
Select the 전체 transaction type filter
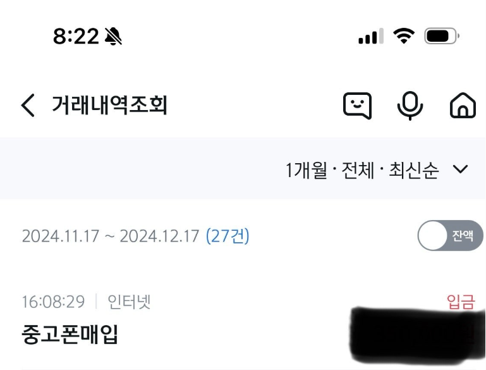click(358, 170)
